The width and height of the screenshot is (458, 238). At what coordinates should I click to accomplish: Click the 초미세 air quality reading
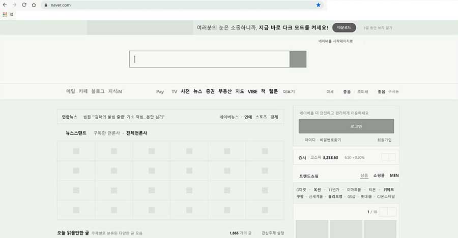click(363, 91)
